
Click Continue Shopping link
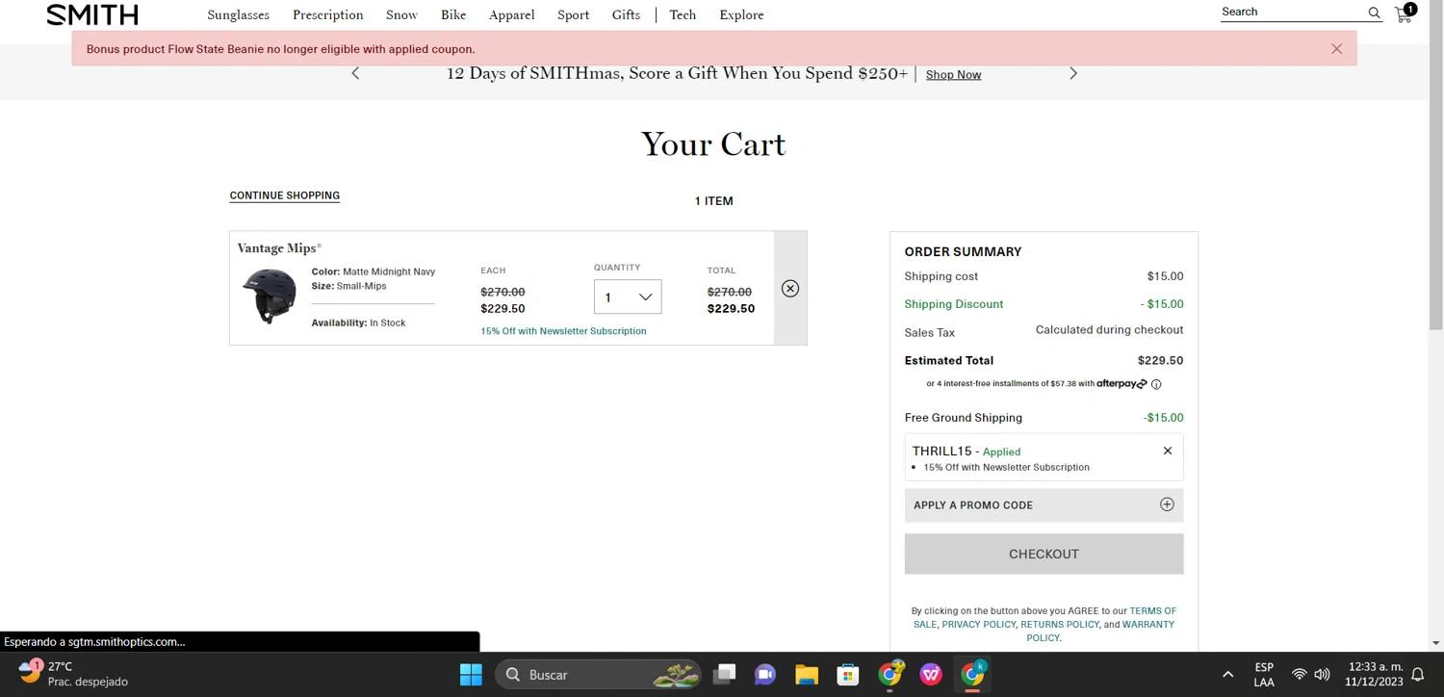pos(285,195)
